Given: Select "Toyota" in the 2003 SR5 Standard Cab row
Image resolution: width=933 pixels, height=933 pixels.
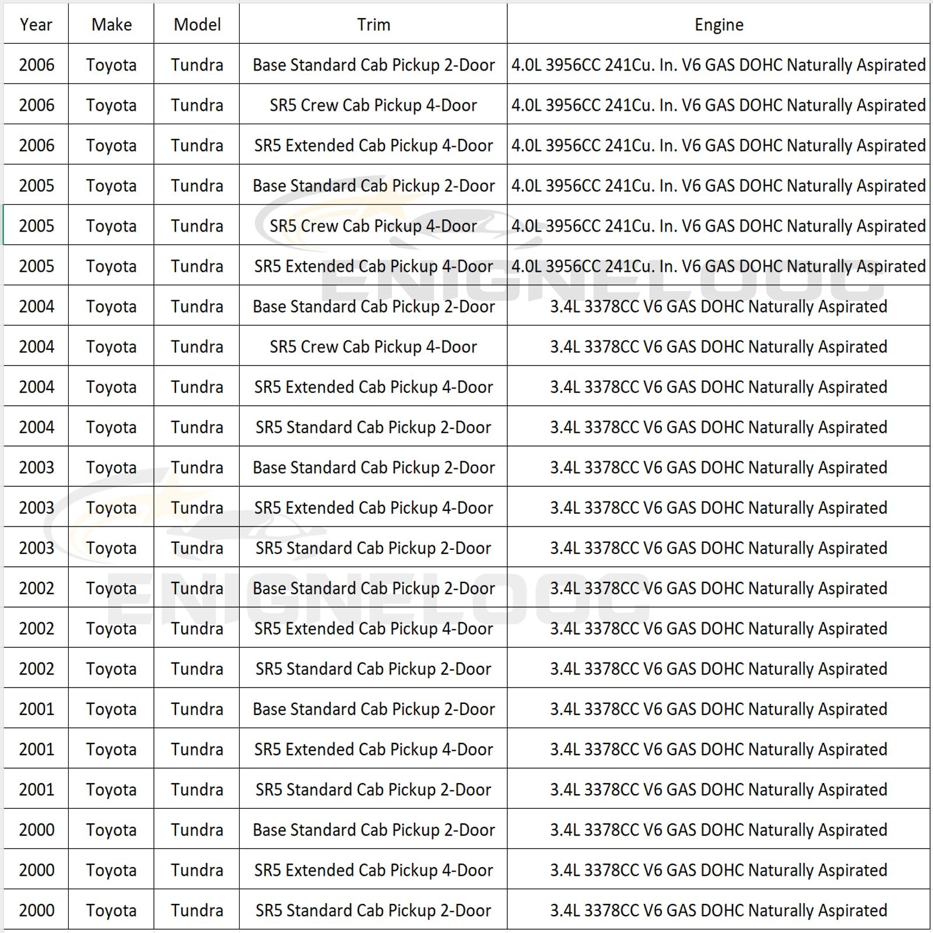Looking at the screenshot, I should coord(111,547).
